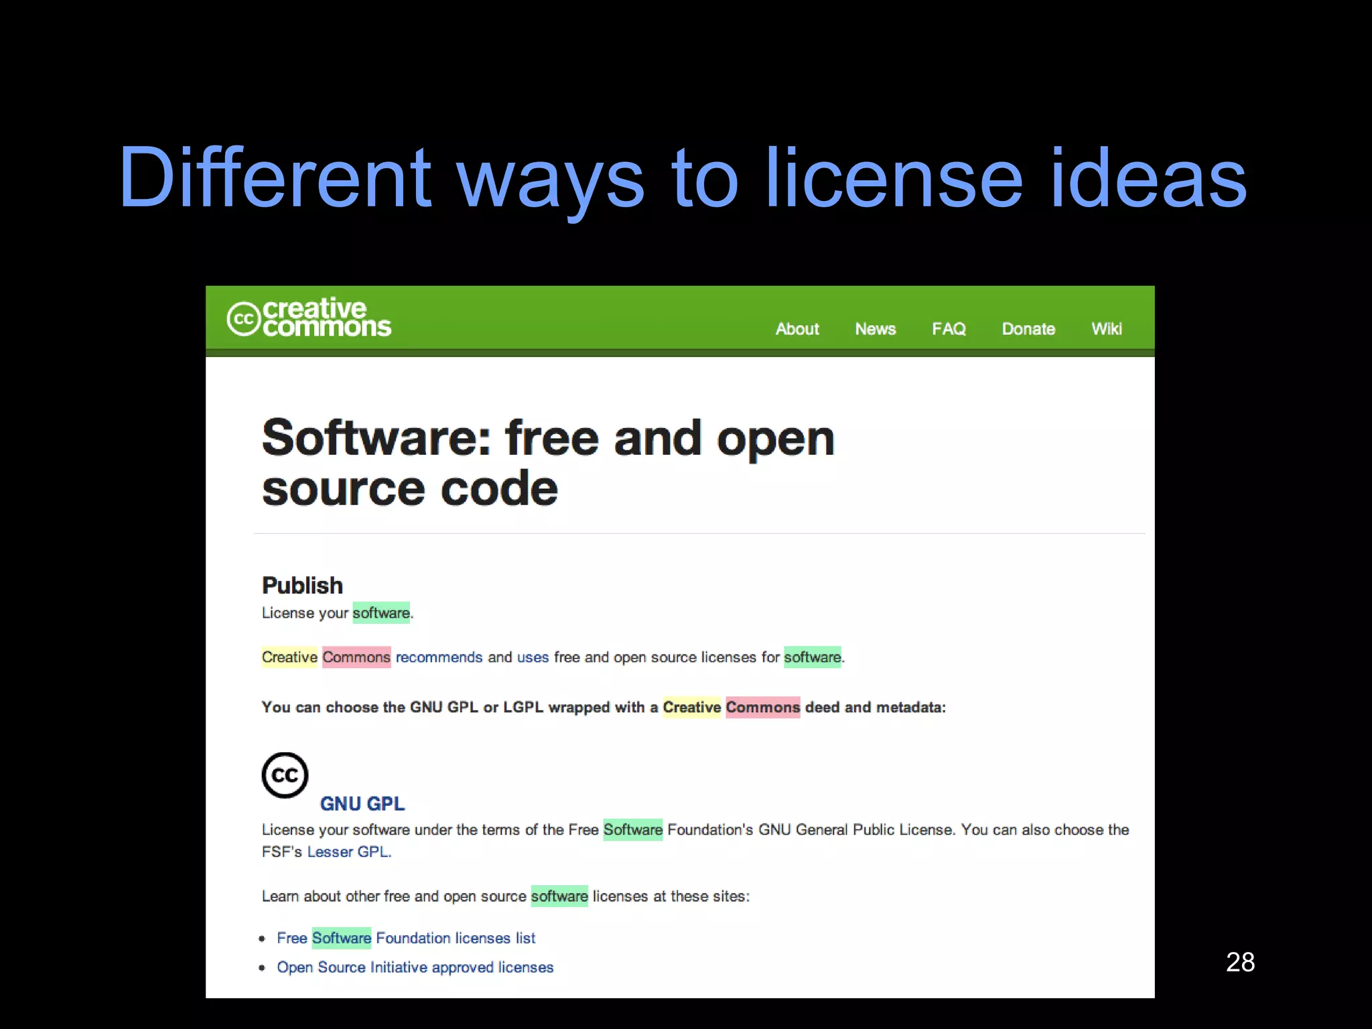This screenshot has height=1029, width=1372.
Task: Open Free Software Foundation licenses list link
Action: pyautogui.click(x=406, y=938)
